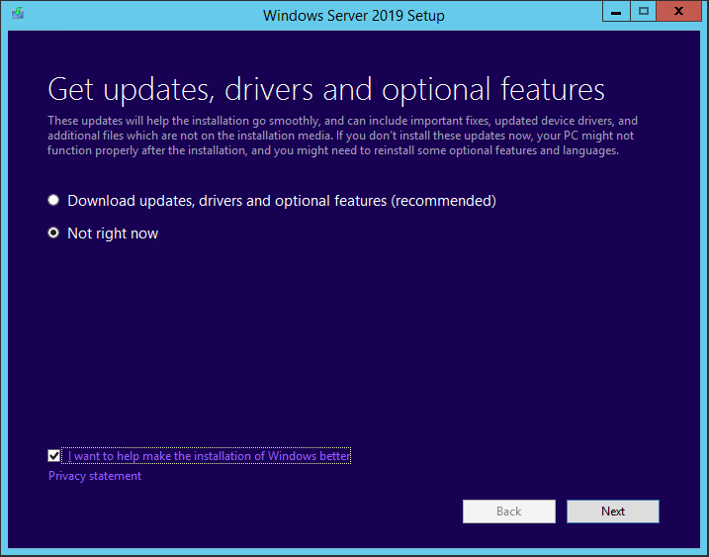Select the Download updates radio button

coord(53,201)
